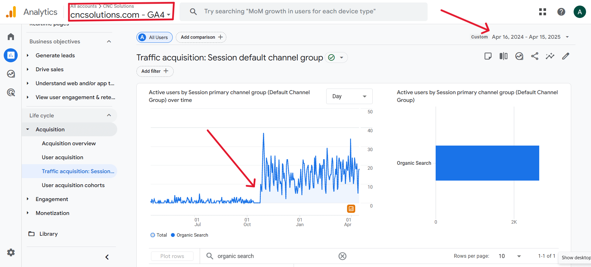This screenshot has width=591, height=267.
Task: Click the All Users segment chip
Action: [154, 37]
